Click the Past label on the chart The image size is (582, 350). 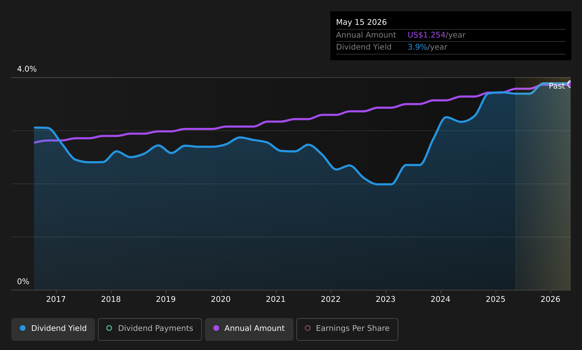click(556, 86)
